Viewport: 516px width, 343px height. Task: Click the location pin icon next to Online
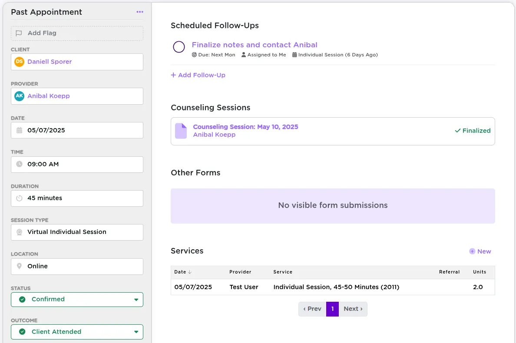(x=18, y=266)
